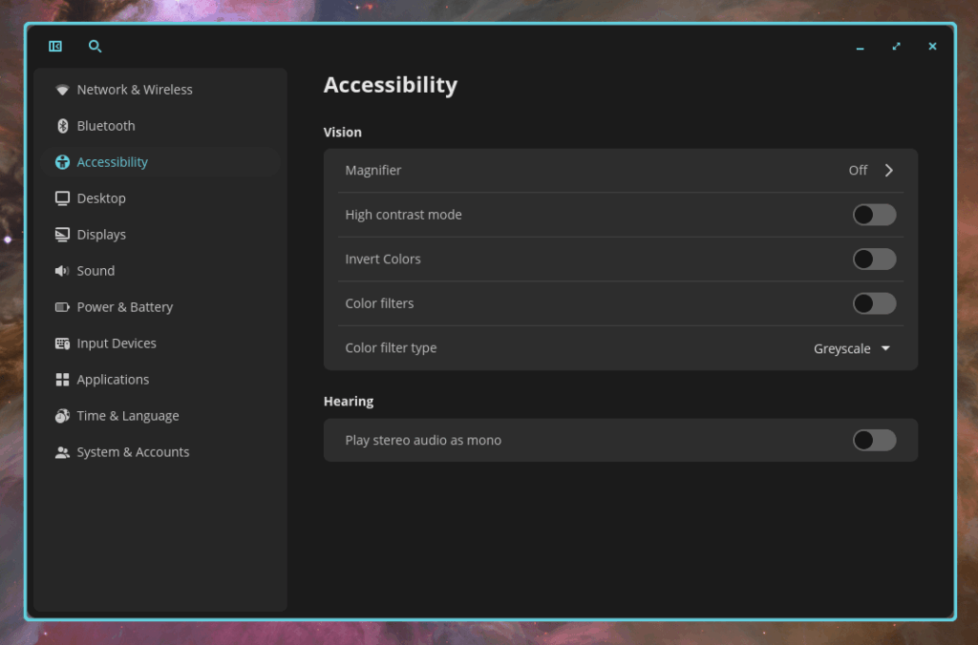
Task: Click the search magnifier icon in the header
Action: click(x=95, y=46)
